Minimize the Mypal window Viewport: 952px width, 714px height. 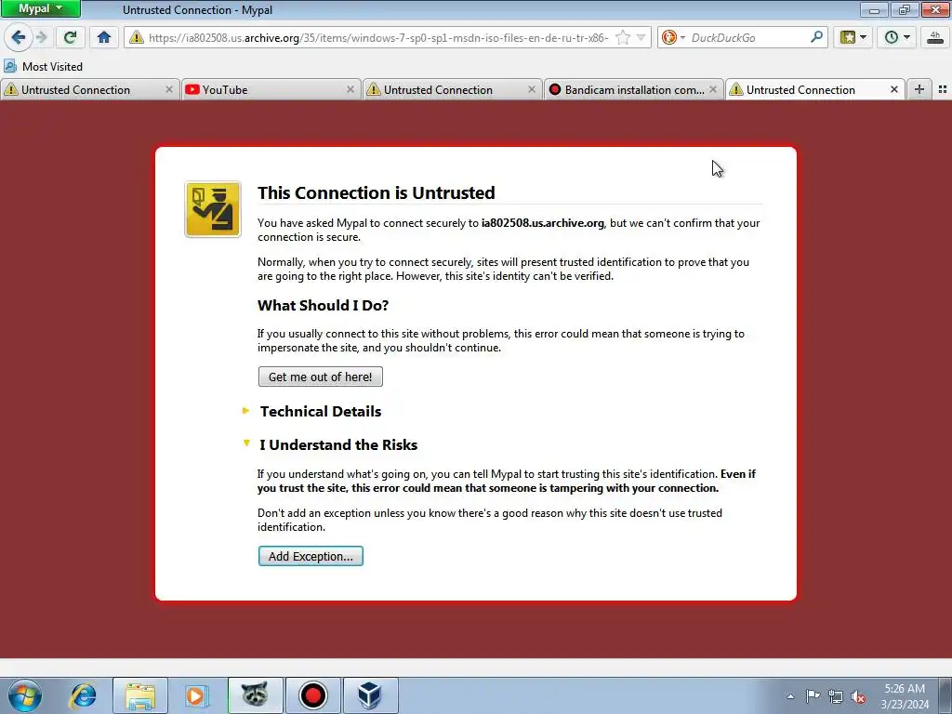coord(874,9)
